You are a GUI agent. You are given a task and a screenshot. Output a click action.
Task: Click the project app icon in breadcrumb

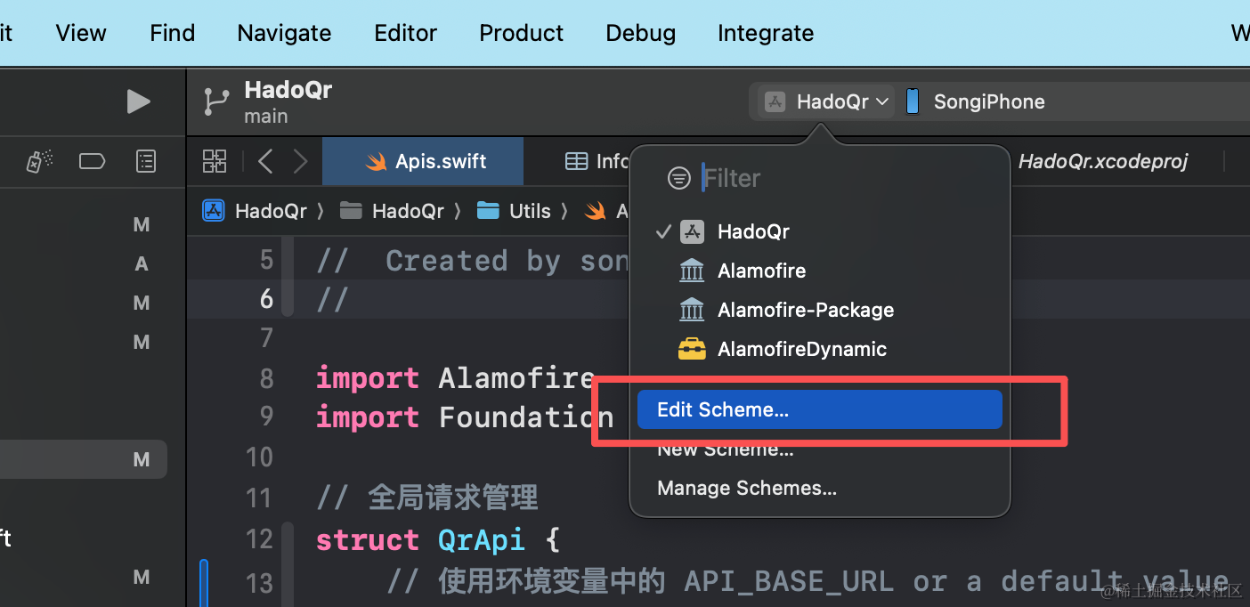(x=213, y=210)
